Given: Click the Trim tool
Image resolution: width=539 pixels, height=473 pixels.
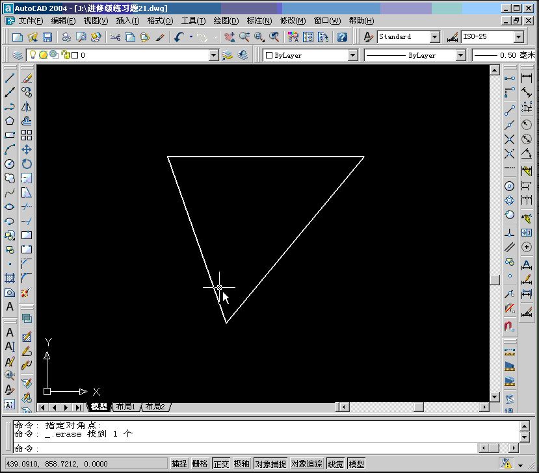Looking at the screenshot, I should coord(27,207).
